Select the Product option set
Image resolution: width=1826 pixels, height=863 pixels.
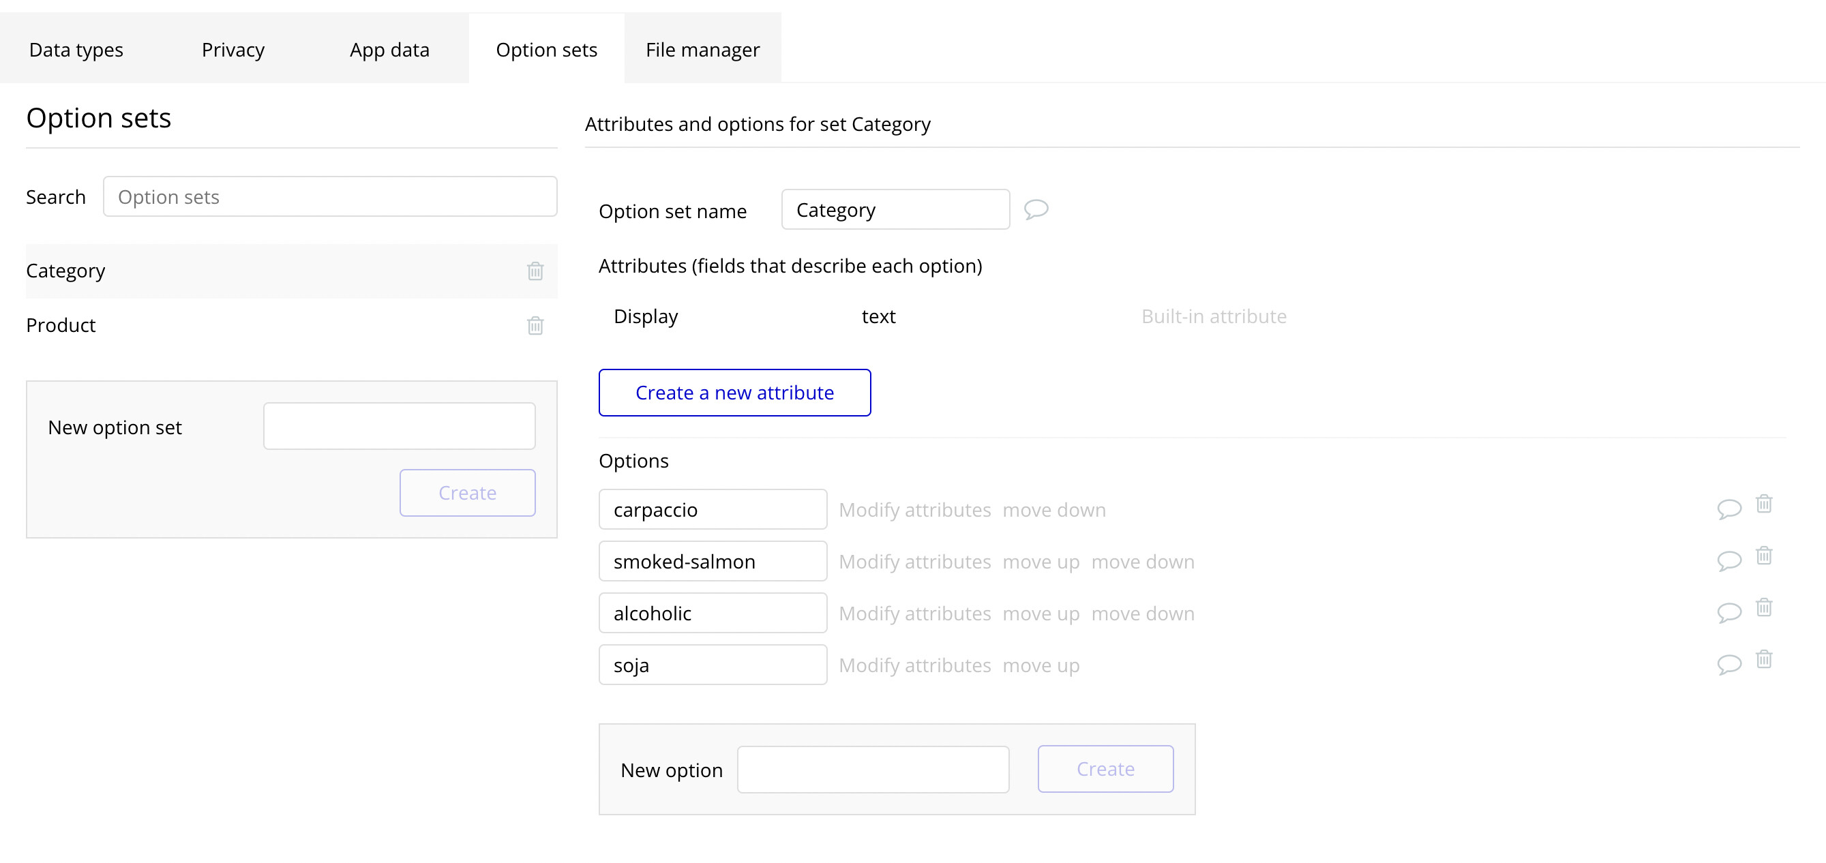tap(61, 325)
